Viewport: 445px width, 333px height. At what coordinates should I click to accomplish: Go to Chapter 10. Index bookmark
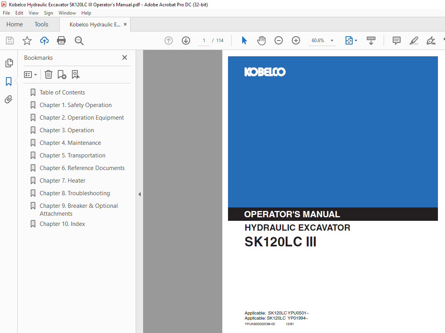pos(62,224)
